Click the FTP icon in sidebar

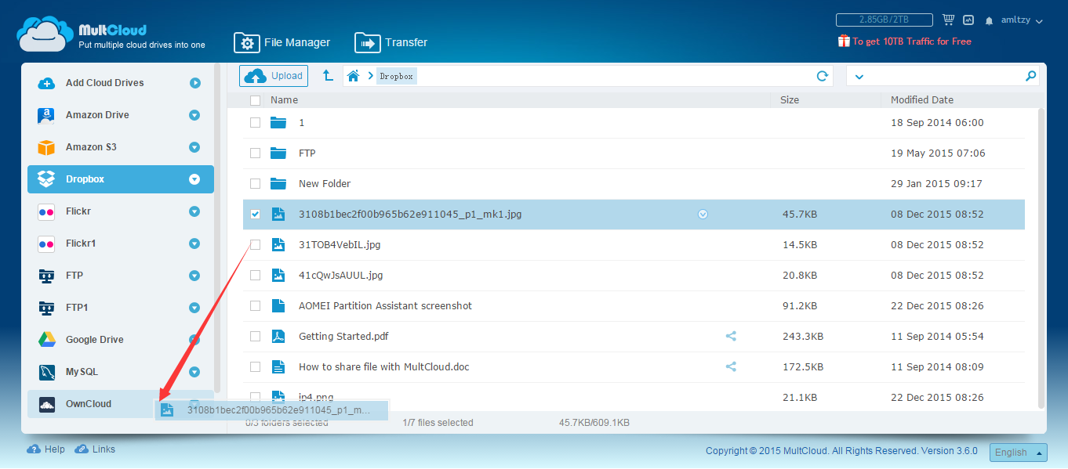tap(46, 276)
